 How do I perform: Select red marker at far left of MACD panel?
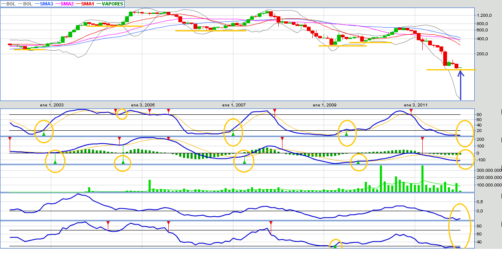click(x=10, y=138)
